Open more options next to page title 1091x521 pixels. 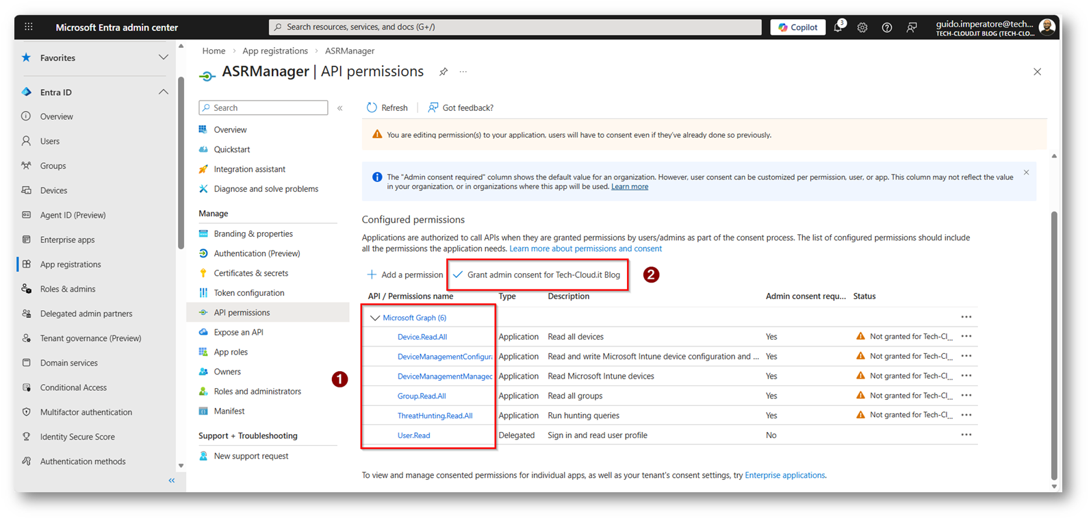click(x=463, y=72)
